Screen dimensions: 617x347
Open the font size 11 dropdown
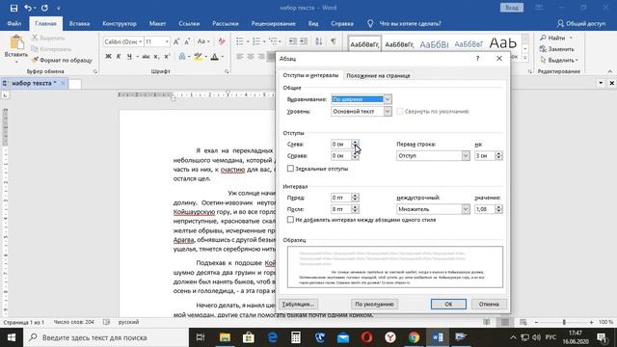pyautogui.click(x=167, y=41)
